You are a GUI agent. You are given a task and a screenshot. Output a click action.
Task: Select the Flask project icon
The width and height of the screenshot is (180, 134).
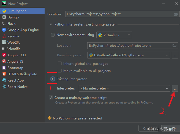(x=4, y=24)
